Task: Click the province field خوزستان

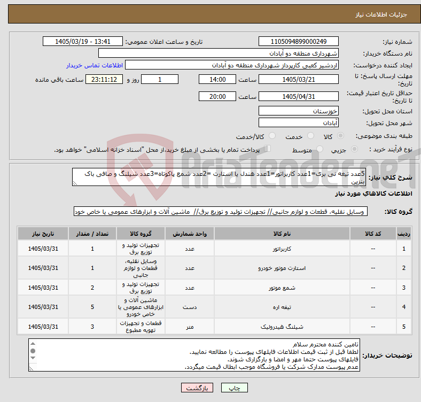Action: click(x=298, y=111)
